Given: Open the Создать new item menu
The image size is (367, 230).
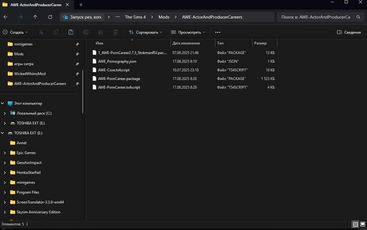Looking at the screenshot, I should point(15,32).
